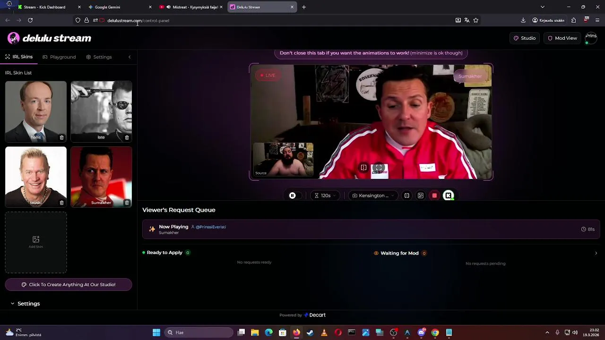
Task: Show hidden system tray icons
Action: tap(547, 332)
